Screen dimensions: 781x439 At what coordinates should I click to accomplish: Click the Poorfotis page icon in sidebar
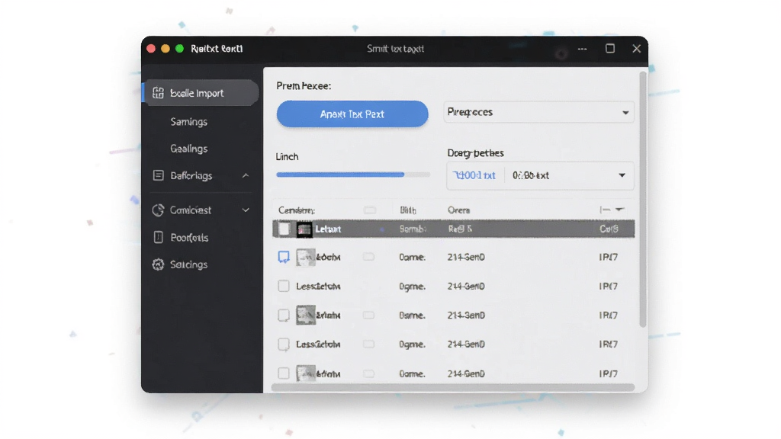[158, 238]
